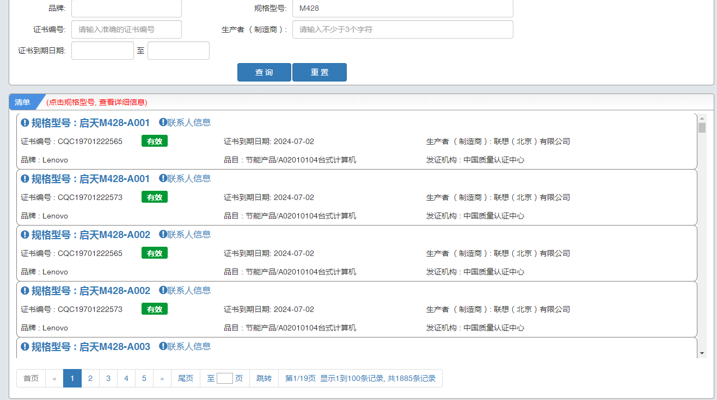Click the exclamation icon of M428-A002 card with certificate CQC19701222565
The image size is (717, 400).
tap(25, 235)
